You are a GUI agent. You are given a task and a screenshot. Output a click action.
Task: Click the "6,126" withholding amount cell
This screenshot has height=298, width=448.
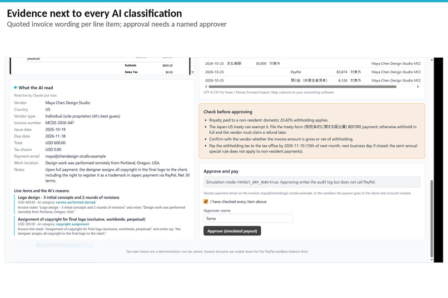click(342, 80)
